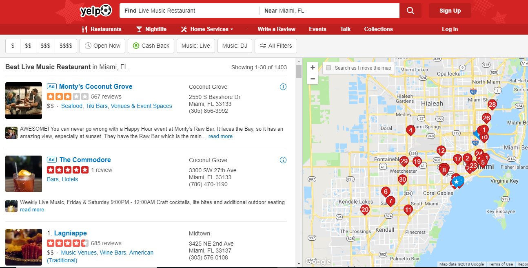Open the Restaurants menu with fork icon
This screenshot has width=528, height=268.
pyautogui.click(x=102, y=29)
